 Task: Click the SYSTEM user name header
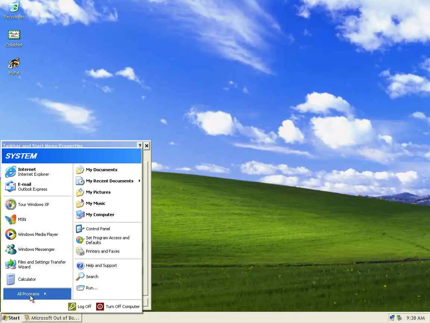(21, 156)
